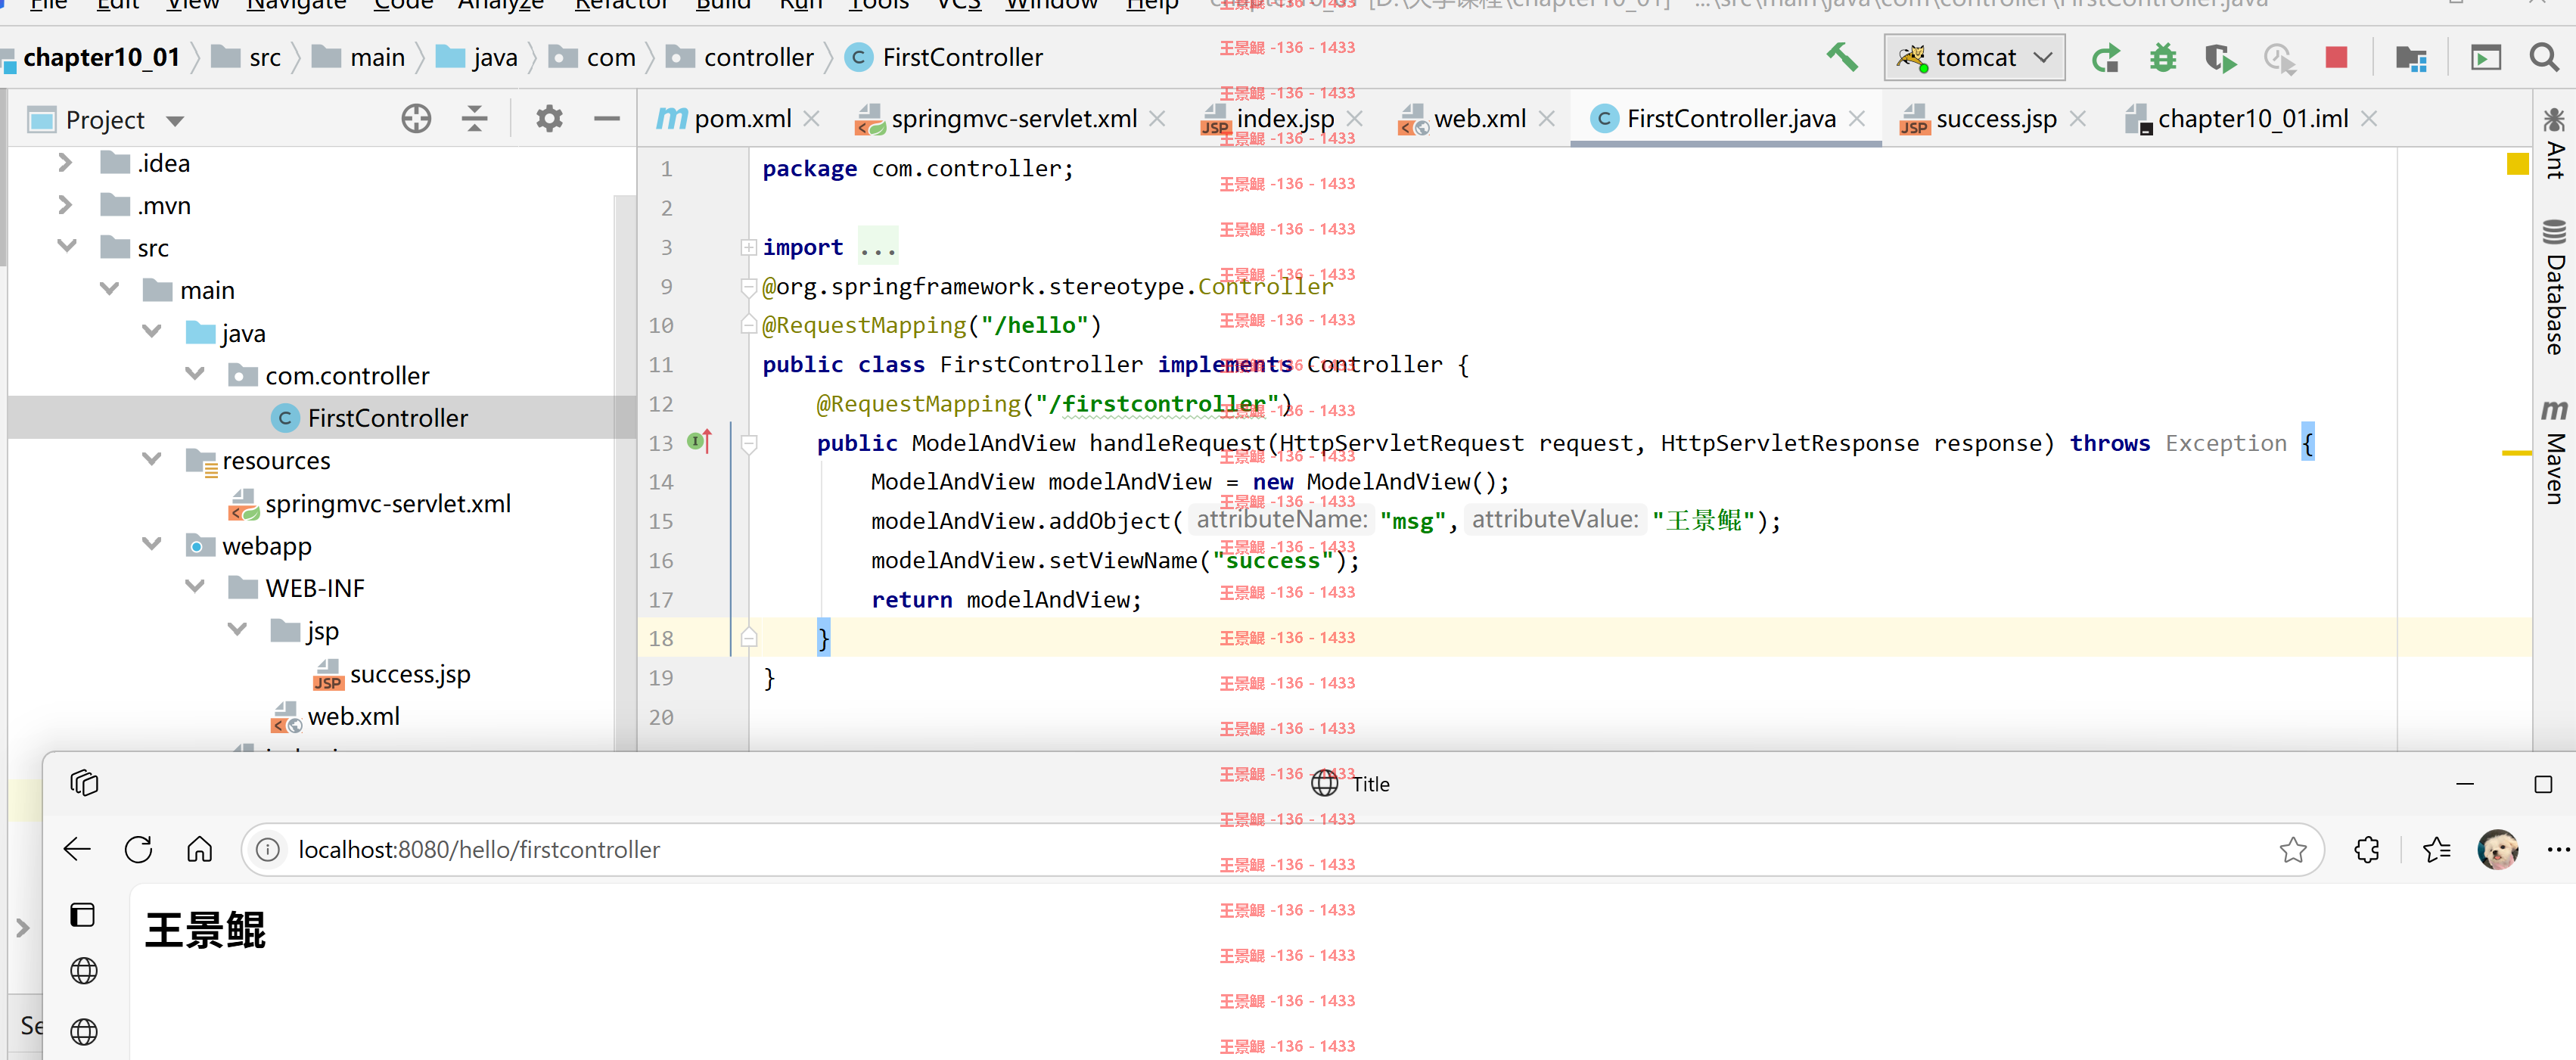Viewport: 2576px width, 1060px height.
Task: Collapse the resources folder
Action: (x=152, y=459)
